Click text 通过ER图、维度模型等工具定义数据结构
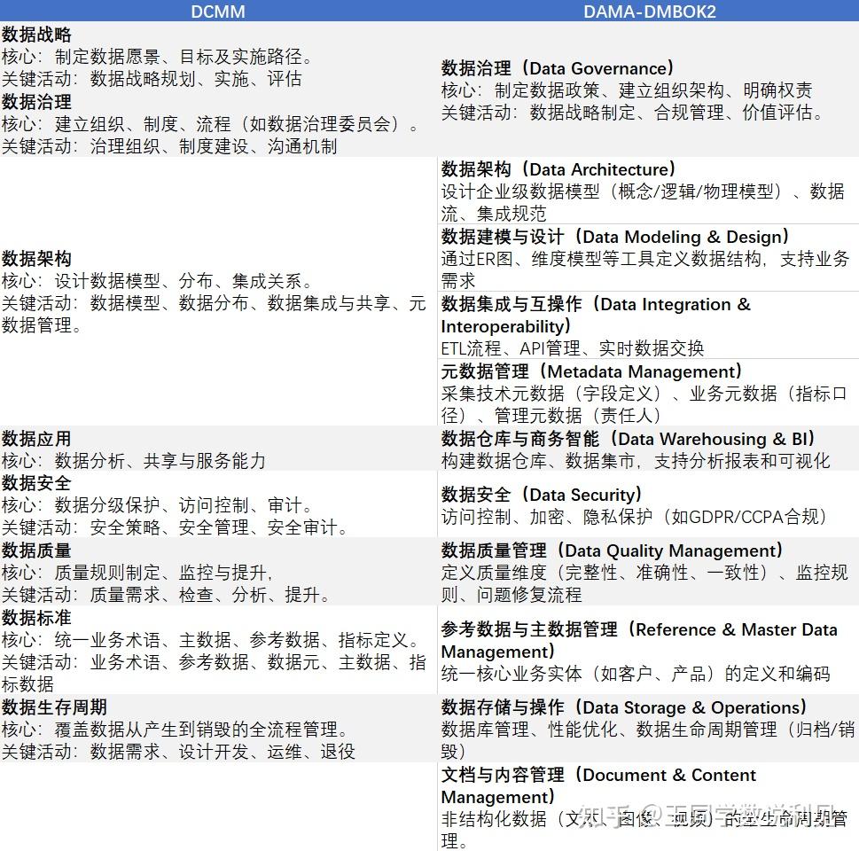 601,259
